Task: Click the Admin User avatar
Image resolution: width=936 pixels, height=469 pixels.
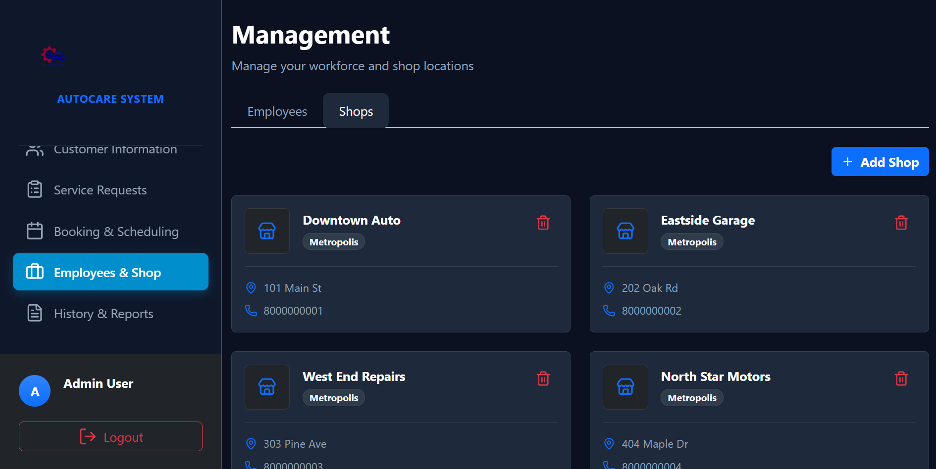Action: [x=35, y=391]
